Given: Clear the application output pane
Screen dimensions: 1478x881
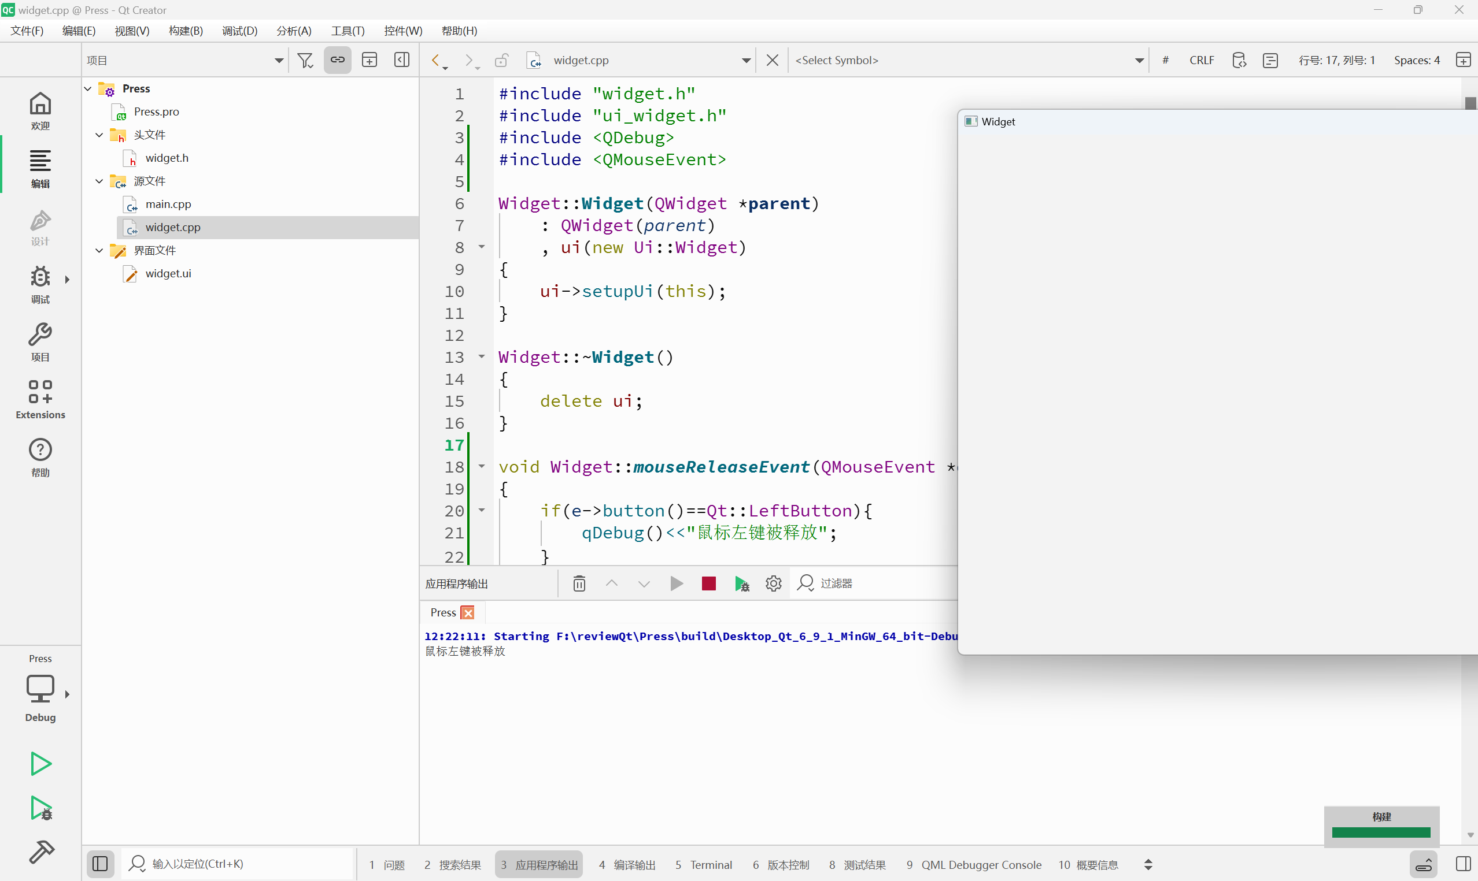Looking at the screenshot, I should coord(579,583).
